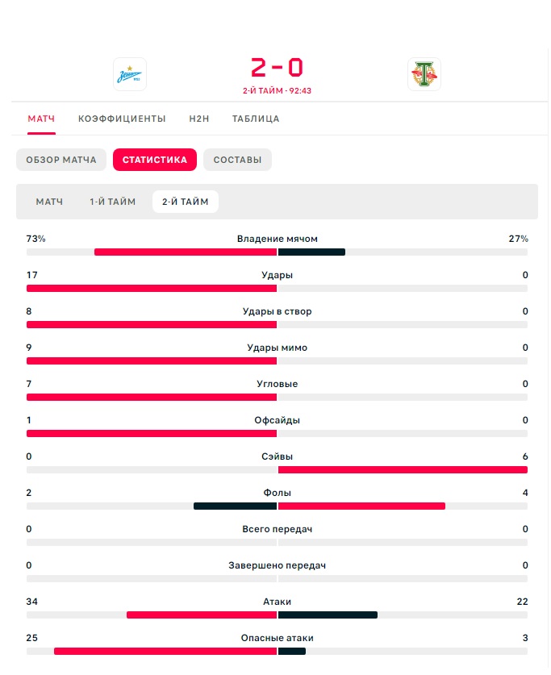Screen dimensions: 551x675
Task: Click the 2-0 match score
Action: coord(278,68)
